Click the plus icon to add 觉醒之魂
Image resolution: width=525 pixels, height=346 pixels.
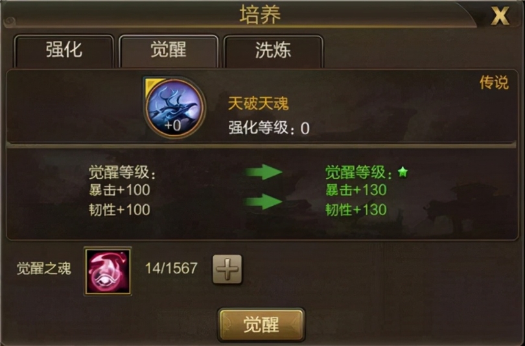[x=227, y=269]
